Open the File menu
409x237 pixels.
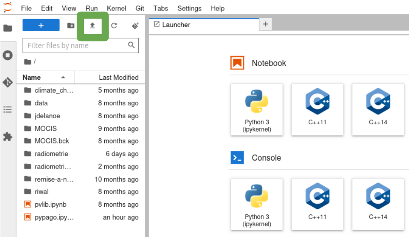coord(27,8)
